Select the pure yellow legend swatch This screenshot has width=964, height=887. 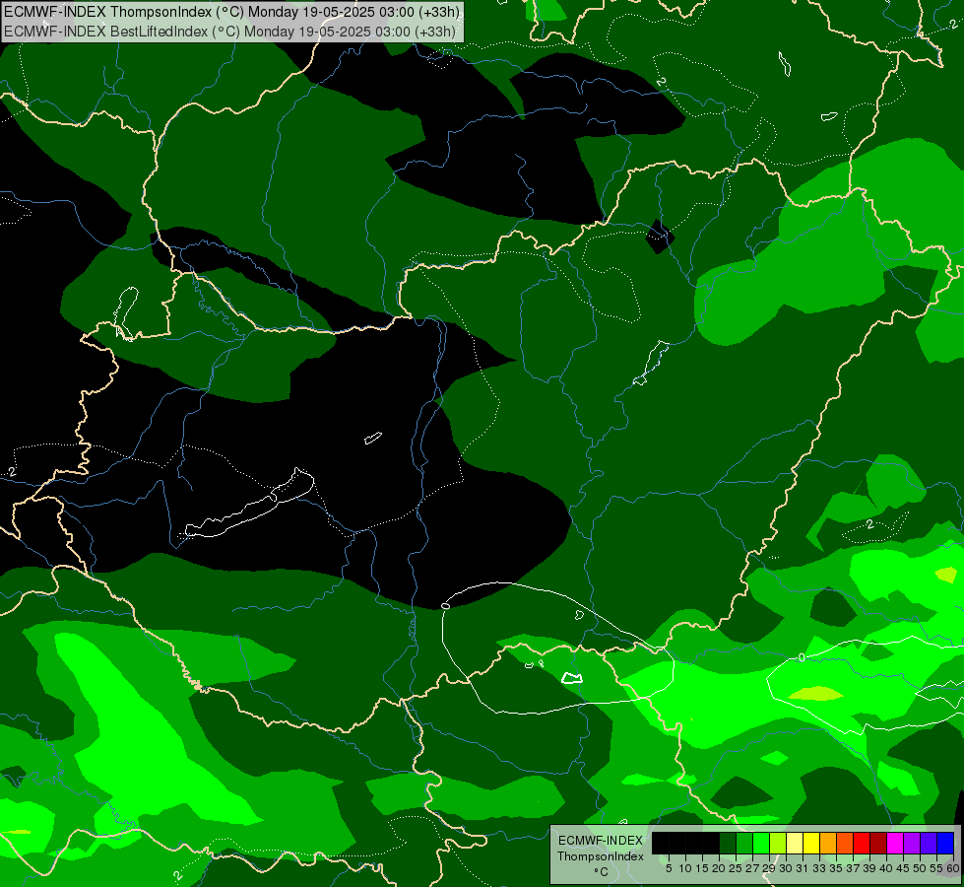[811, 843]
